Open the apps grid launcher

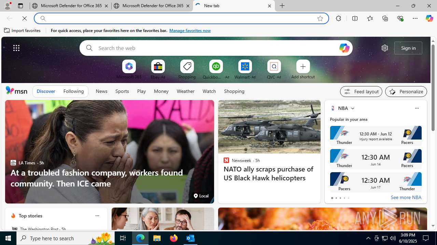pos(16,48)
